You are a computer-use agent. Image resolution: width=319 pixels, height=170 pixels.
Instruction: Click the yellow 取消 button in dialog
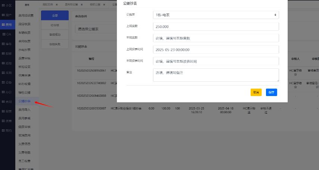(256, 92)
